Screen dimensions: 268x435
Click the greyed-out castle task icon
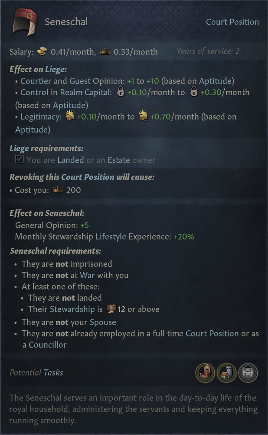248,373
